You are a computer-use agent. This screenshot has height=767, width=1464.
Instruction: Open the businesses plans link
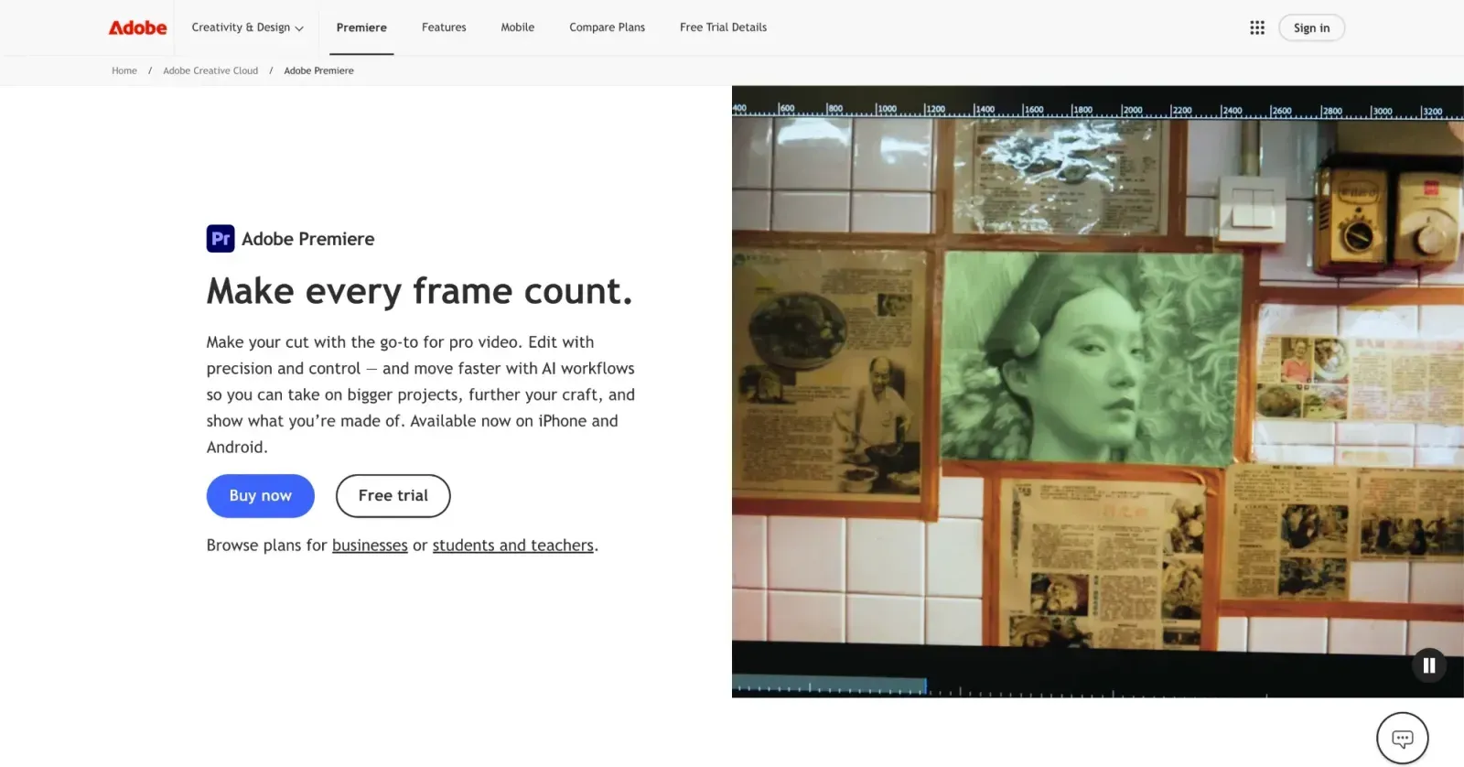pos(370,546)
